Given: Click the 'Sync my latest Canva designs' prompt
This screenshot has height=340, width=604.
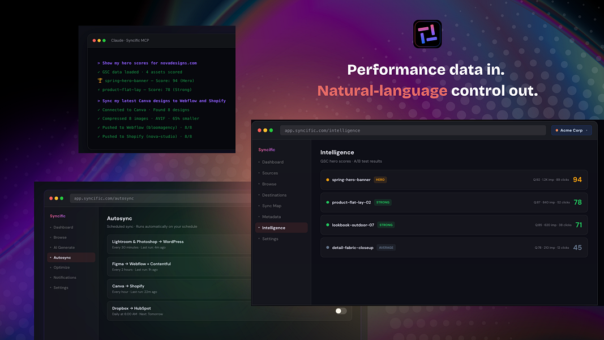Looking at the screenshot, I should point(161,101).
